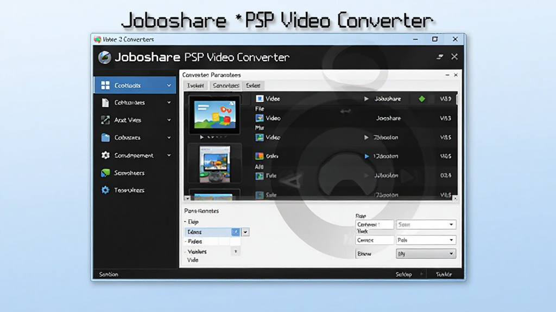Click the V8.9 value in the first row
The width and height of the screenshot is (556, 312).
tap(445, 99)
